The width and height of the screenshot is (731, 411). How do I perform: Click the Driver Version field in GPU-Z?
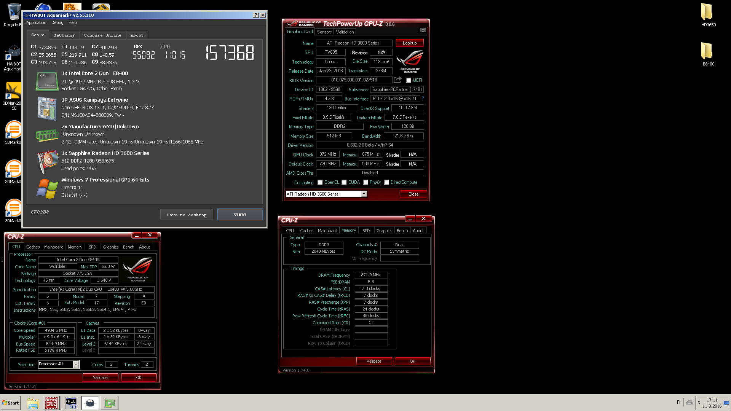click(370, 145)
